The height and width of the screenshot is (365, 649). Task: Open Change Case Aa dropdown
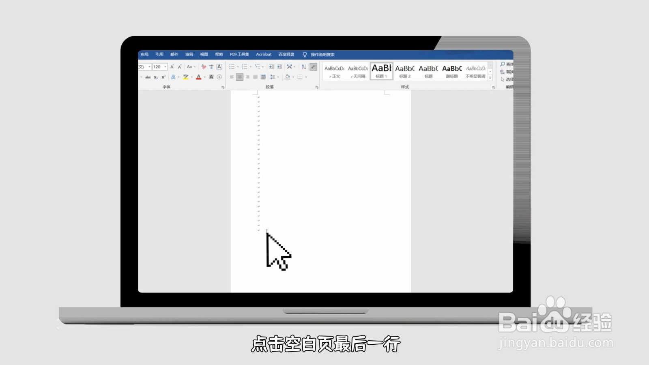click(x=191, y=67)
